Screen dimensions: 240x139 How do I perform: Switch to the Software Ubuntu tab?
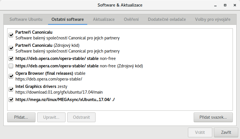point(26,19)
